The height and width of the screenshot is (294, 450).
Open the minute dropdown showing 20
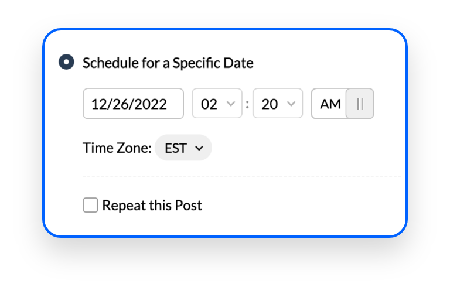pyautogui.click(x=278, y=104)
